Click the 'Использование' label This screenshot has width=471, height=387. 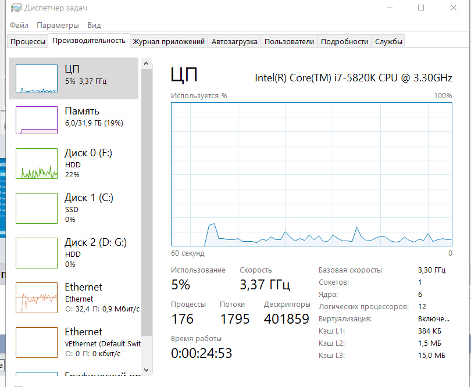point(198,270)
